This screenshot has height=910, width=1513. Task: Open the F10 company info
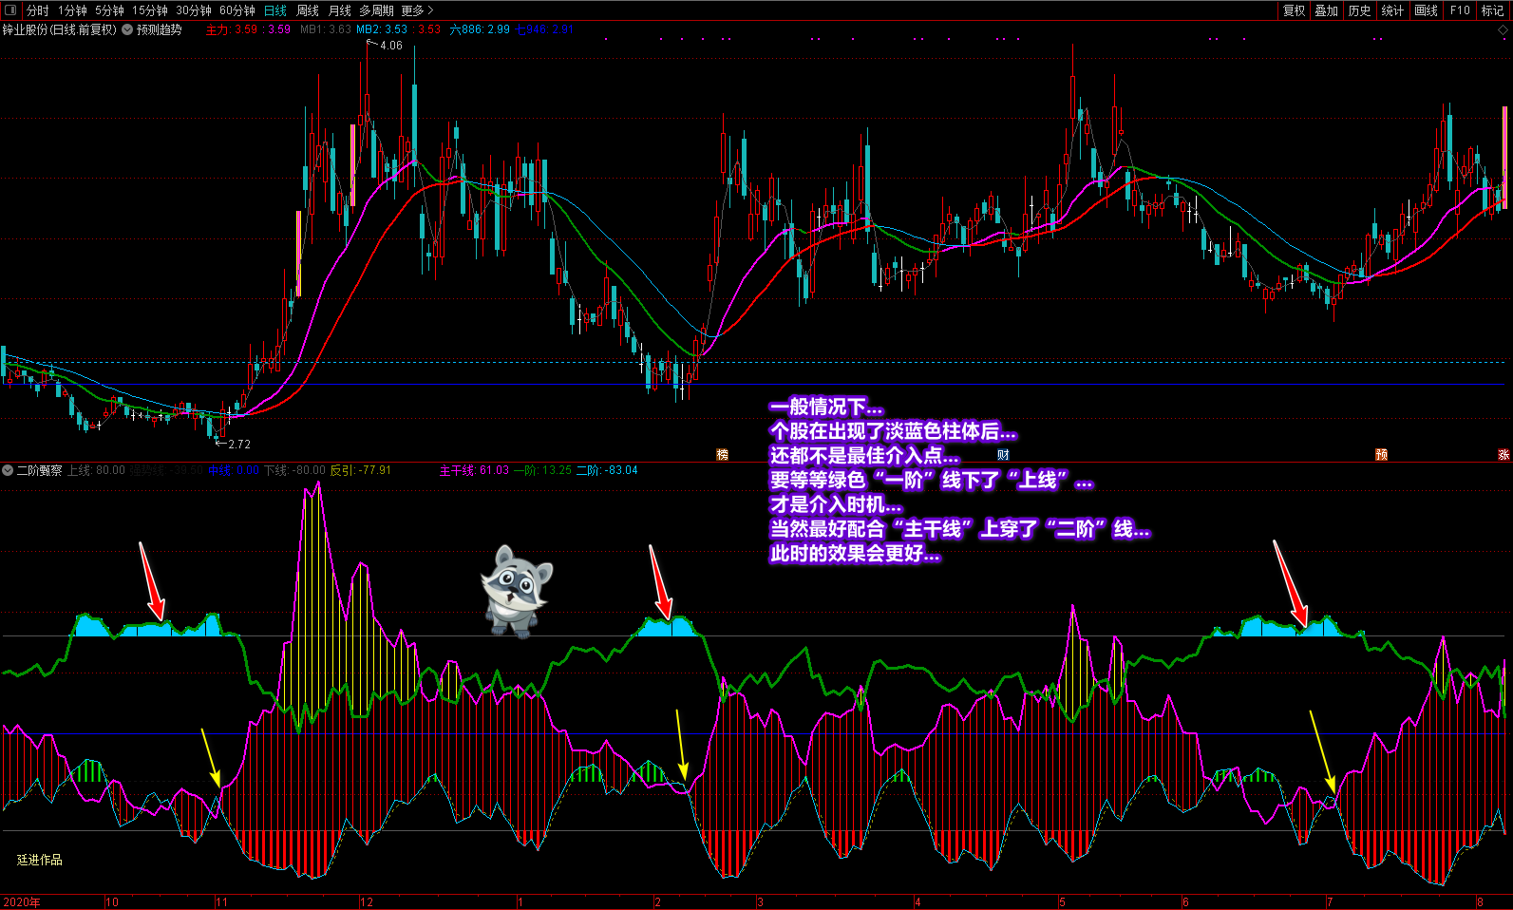click(1460, 10)
